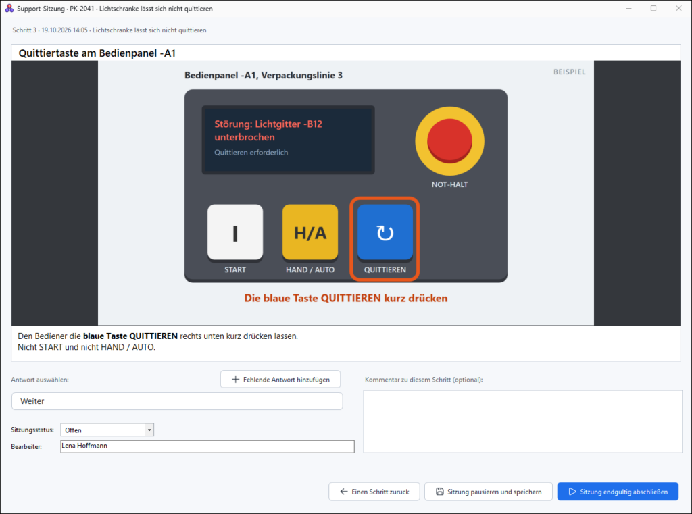The height and width of the screenshot is (514, 692).
Task: Click the yellow H/A button in the image
Action: (310, 232)
